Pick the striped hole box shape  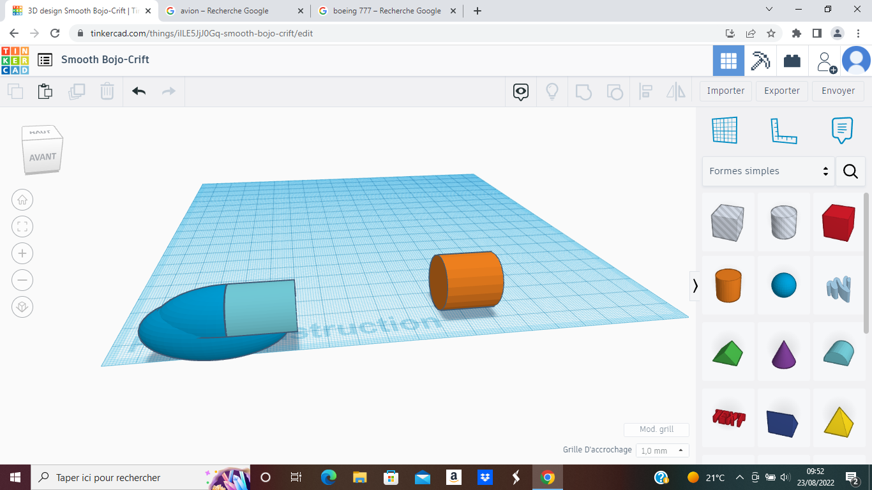728,222
